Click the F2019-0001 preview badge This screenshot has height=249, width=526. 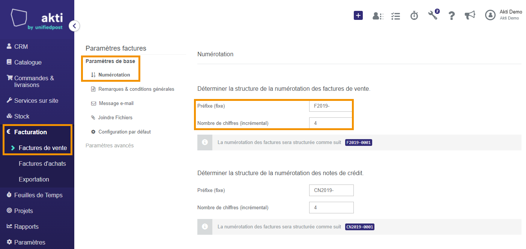tap(359, 142)
